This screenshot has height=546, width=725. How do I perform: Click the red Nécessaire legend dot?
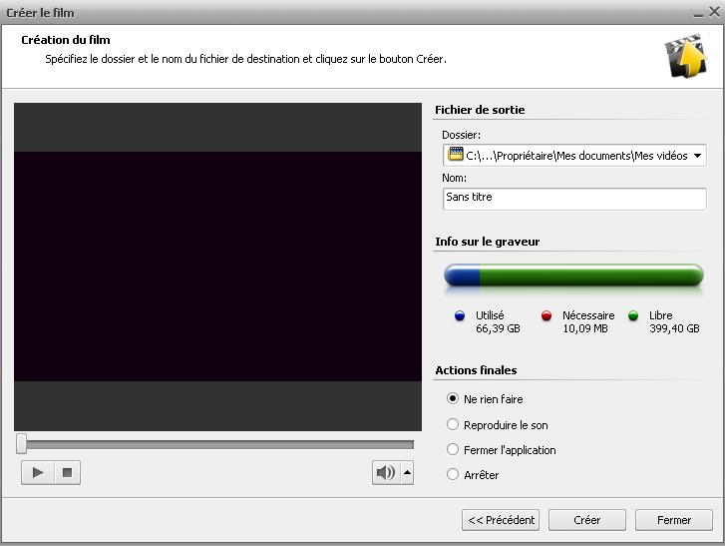[546, 316]
